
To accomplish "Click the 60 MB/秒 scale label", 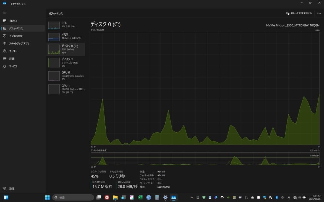I will pos(314,156).
